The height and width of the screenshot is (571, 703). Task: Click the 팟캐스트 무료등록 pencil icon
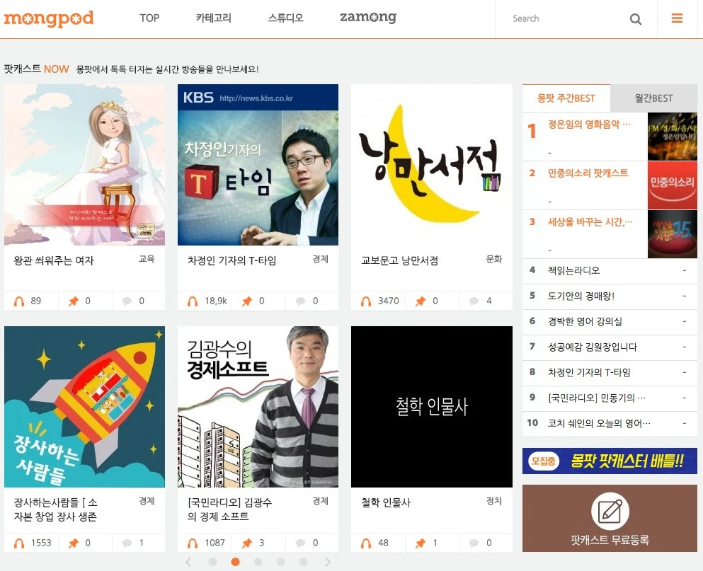pos(610,511)
